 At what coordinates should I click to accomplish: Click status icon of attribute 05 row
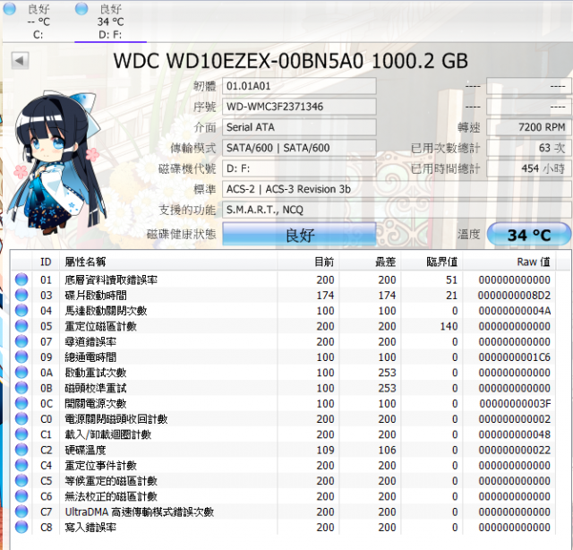21,326
